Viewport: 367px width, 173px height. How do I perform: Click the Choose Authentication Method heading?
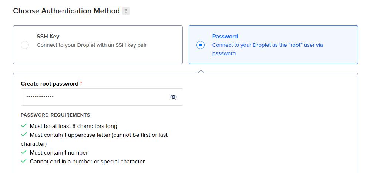coord(67,11)
